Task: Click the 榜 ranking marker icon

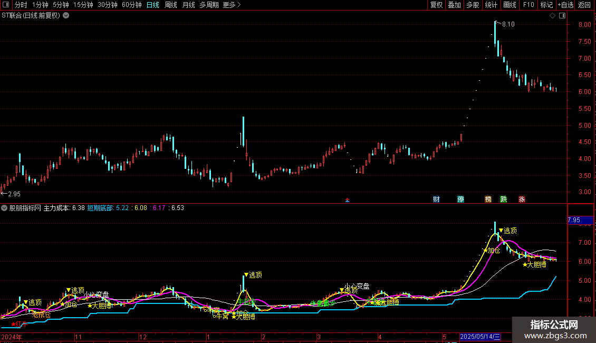Action: click(488, 199)
